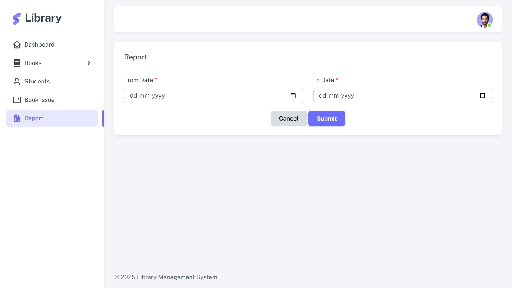
Task: Click the Books icon in sidebar
Action: pos(17,63)
